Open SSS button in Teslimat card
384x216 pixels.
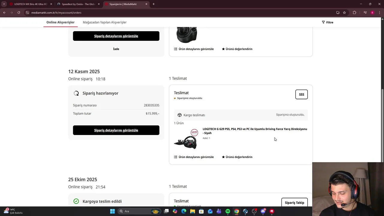(x=301, y=94)
